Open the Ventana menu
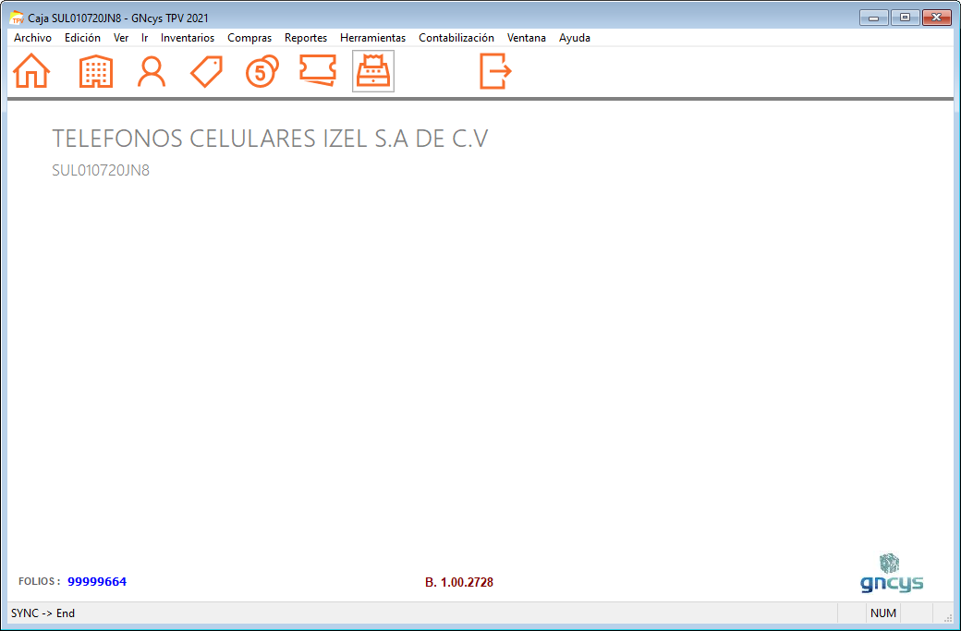Viewport: 961px width, 631px height. coord(527,37)
